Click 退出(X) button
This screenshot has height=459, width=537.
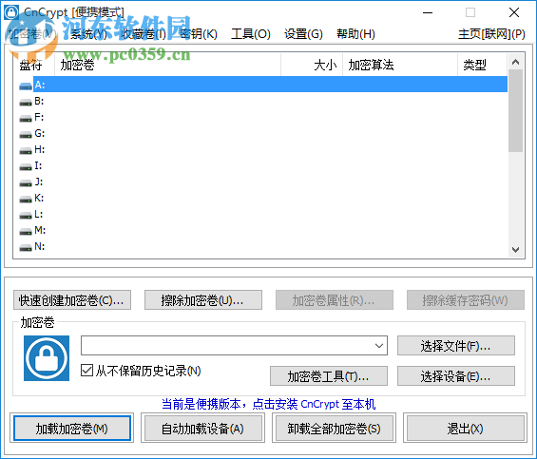click(x=465, y=429)
